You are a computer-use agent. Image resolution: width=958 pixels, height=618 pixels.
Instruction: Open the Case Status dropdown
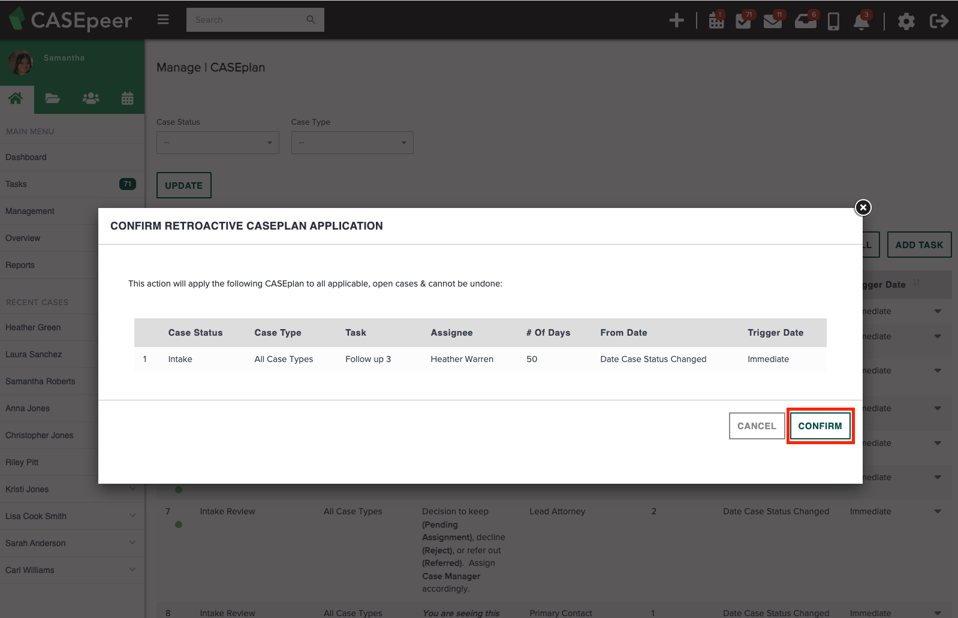point(218,143)
